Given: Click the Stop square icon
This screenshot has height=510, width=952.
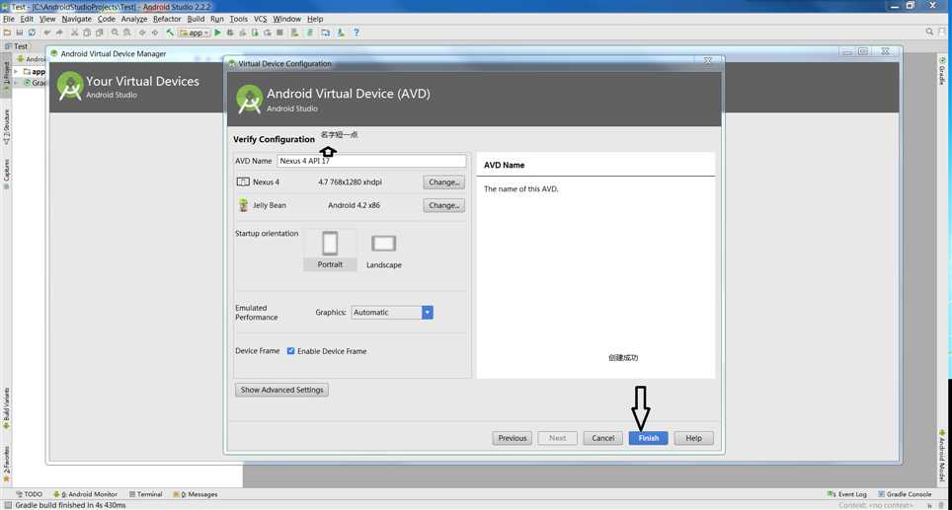Looking at the screenshot, I should (x=279, y=33).
